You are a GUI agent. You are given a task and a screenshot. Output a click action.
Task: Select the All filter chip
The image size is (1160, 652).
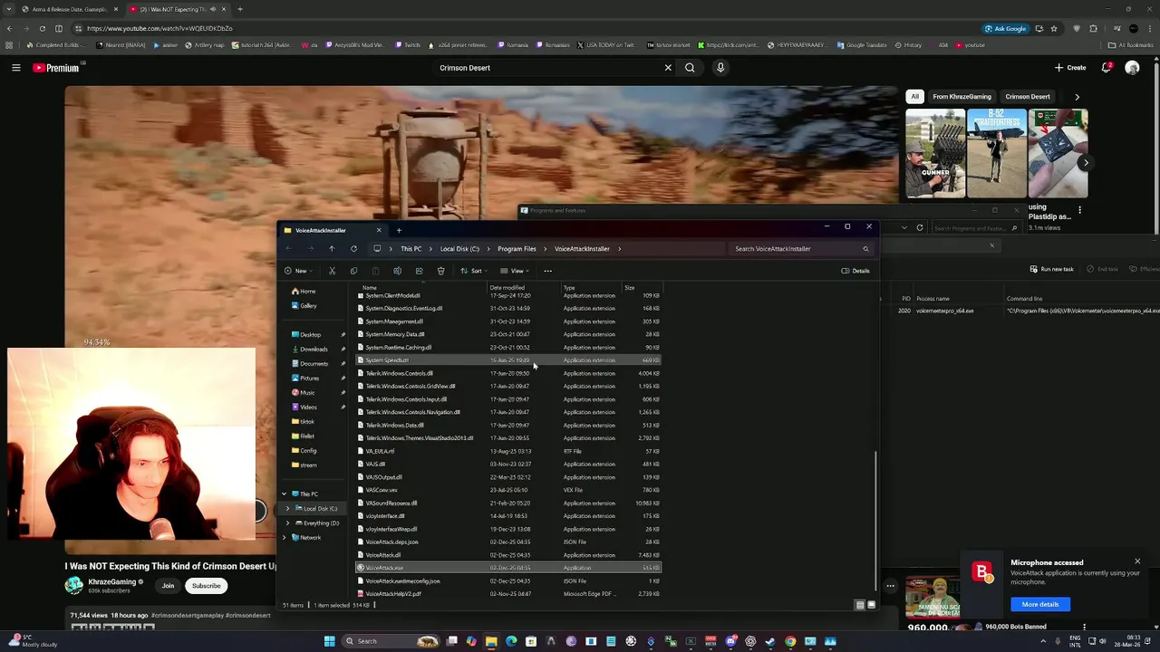pos(914,97)
